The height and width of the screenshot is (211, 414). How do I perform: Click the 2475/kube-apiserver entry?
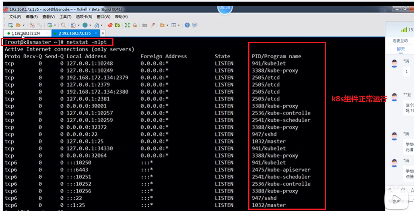click(x=281, y=170)
